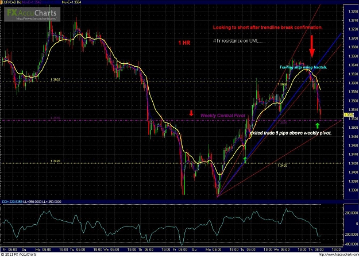Click the © 2011 FX AccuCharts footer text
Image resolution: width=359 pixels, height=257 pixels.
pyautogui.click(x=19, y=255)
